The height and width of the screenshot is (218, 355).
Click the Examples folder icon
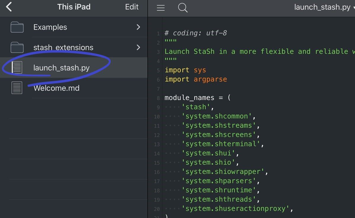click(17, 27)
